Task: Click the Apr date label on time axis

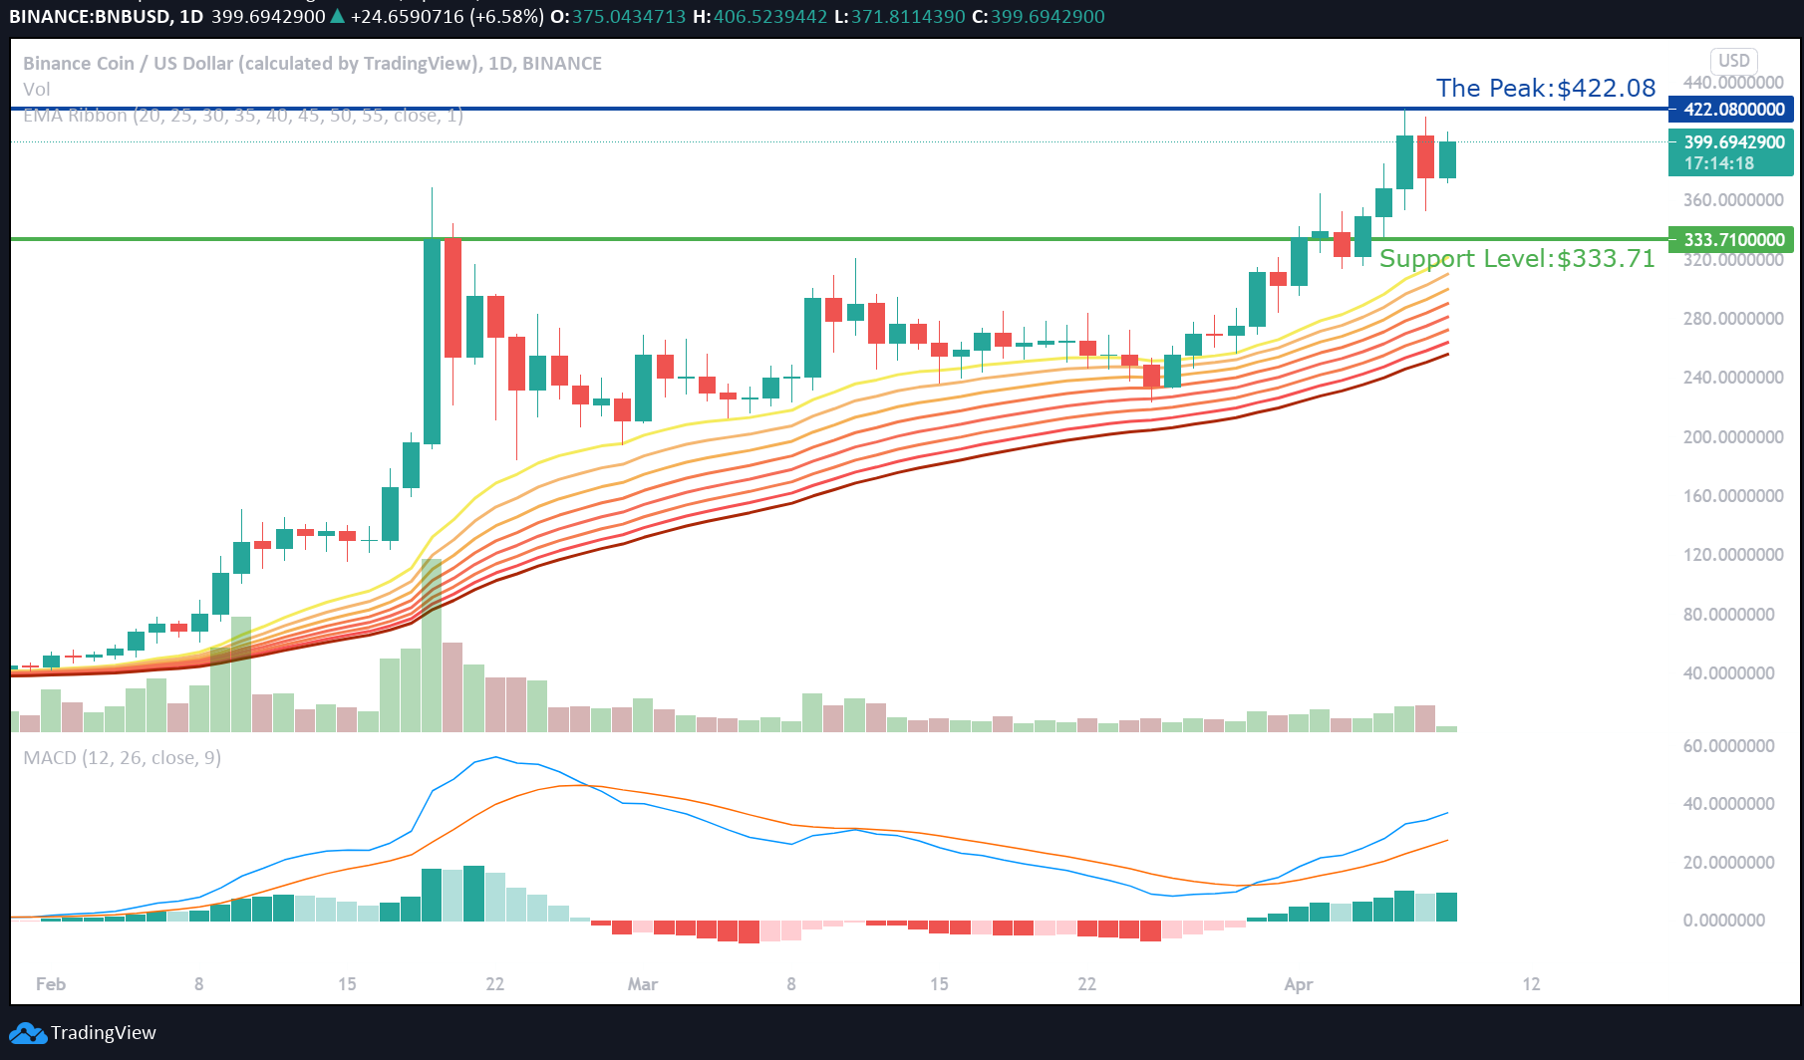Action: coord(1299,984)
